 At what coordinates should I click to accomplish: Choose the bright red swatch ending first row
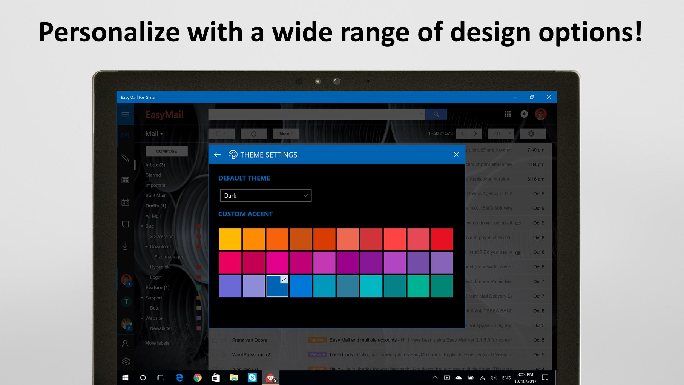(442, 239)
